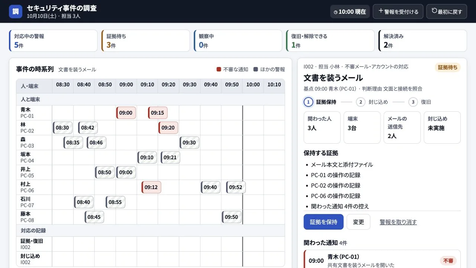Open 林's 08:30 timeline event
This screenshot has height=268, width=476.
[x=62, y=128]
